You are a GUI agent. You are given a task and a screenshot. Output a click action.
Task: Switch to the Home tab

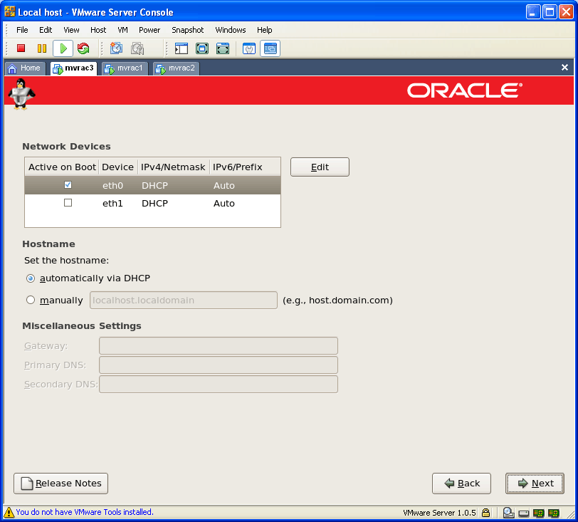click(x=24, y=68)
